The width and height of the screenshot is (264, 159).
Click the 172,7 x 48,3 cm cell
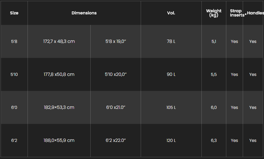coord(59,41)
